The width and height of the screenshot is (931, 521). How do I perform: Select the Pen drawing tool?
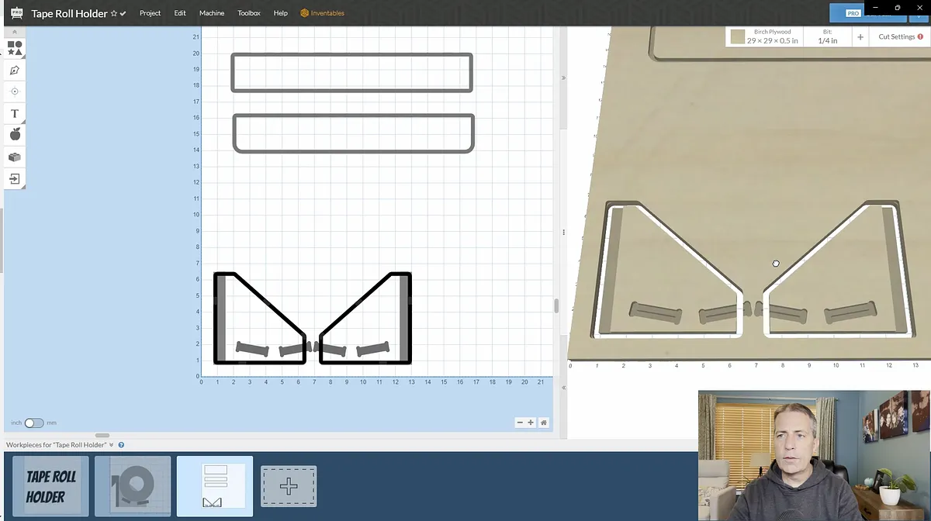14,70
